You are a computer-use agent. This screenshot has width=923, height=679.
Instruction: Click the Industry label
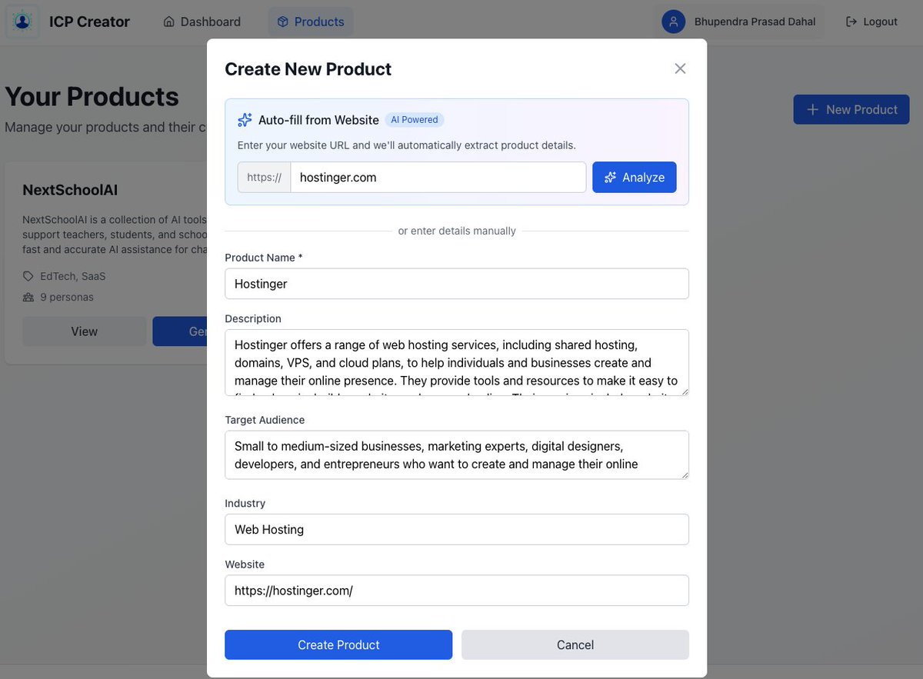[245, 503]
